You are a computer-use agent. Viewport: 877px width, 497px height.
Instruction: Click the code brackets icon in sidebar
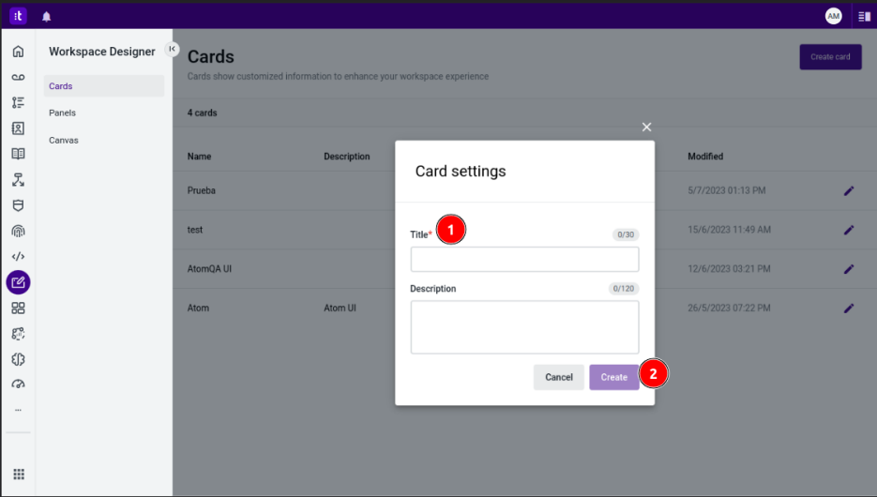coord(18,256)
